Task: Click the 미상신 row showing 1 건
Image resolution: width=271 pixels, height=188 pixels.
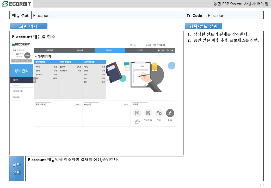Action: point(94,67)
